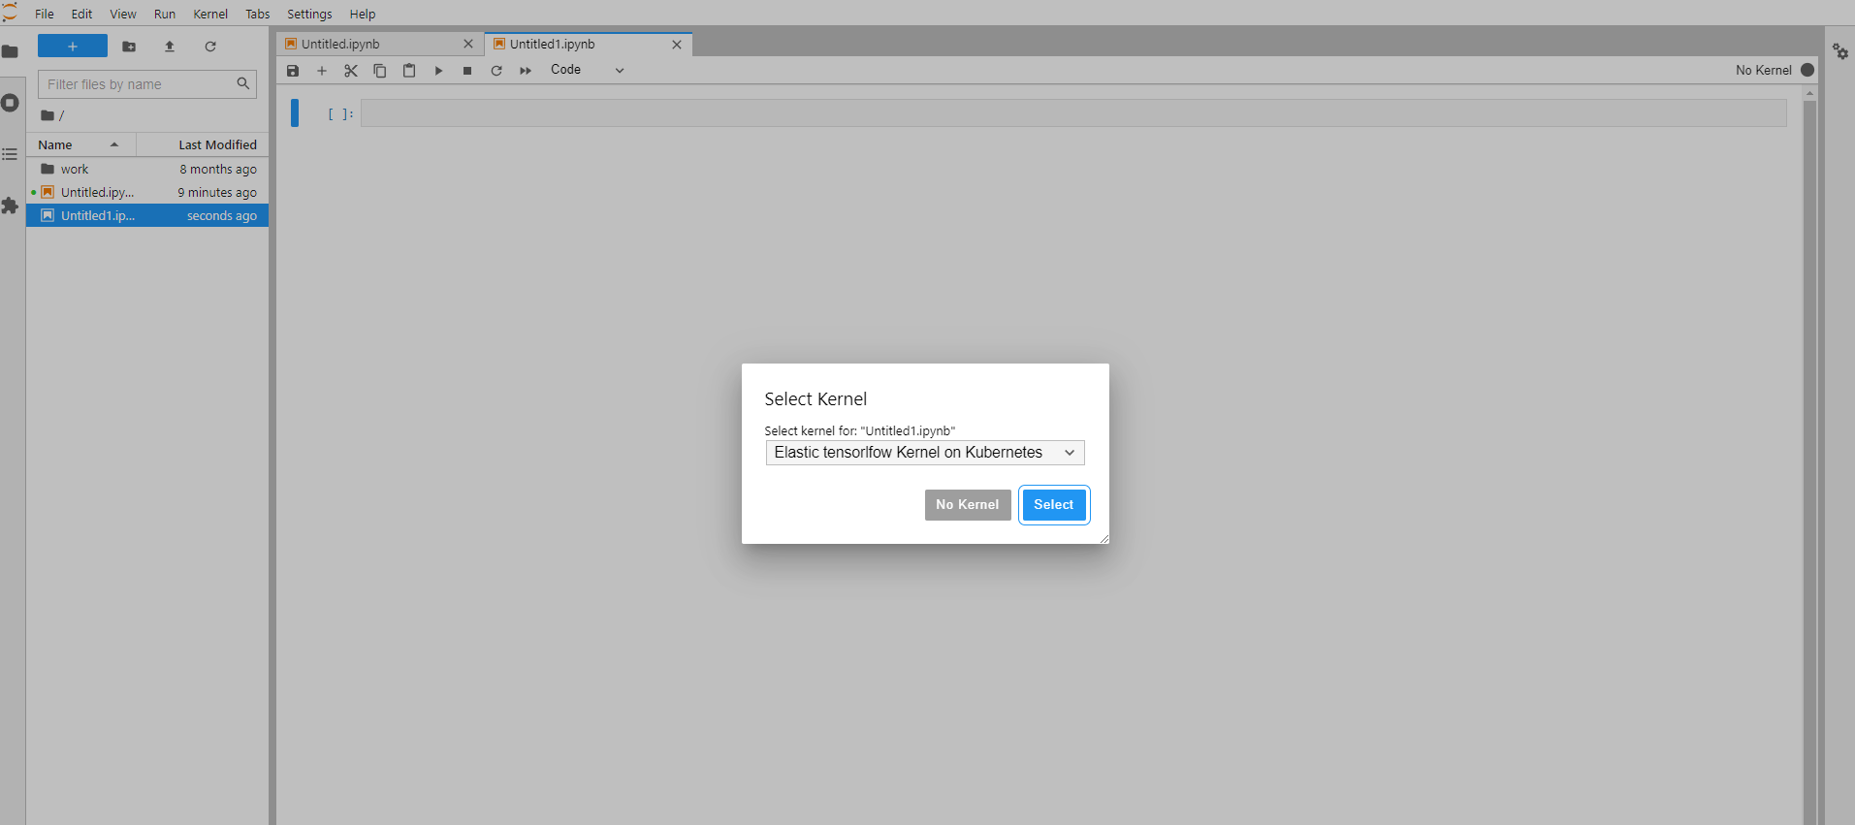The image size is (1855, 825).
Task: Cut selected cells with scissors icon
Action: (x=351, y=71)
